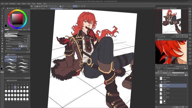Click the Clear icon in command bar
The width and height of the screenshot is (192, 108).
(55, 6)
